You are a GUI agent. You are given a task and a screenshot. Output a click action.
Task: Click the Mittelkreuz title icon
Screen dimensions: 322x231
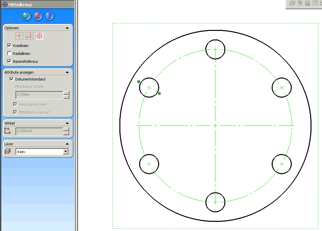coord(5,5)
